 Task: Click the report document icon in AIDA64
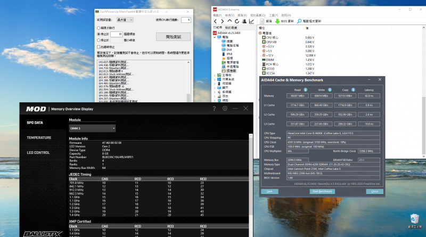262,21
